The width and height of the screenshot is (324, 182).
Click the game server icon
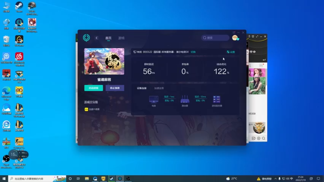point(217,99)
